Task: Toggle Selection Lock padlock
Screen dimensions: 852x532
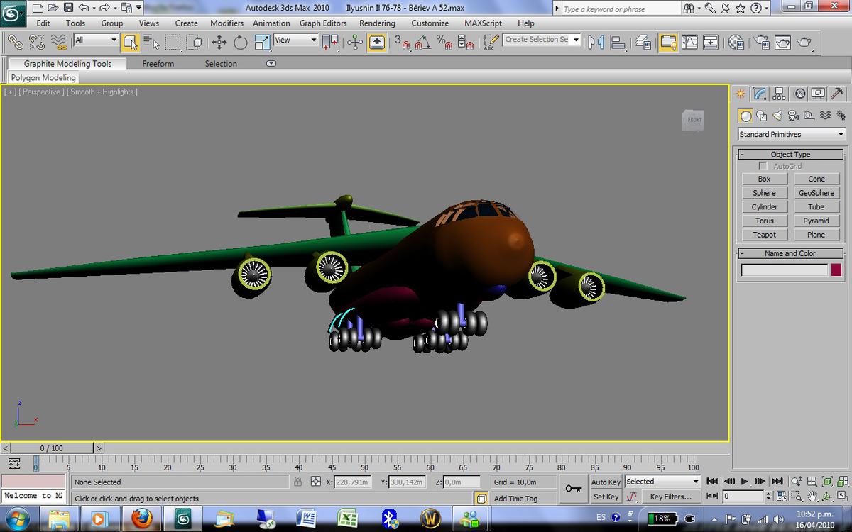Action: (298, 482)
